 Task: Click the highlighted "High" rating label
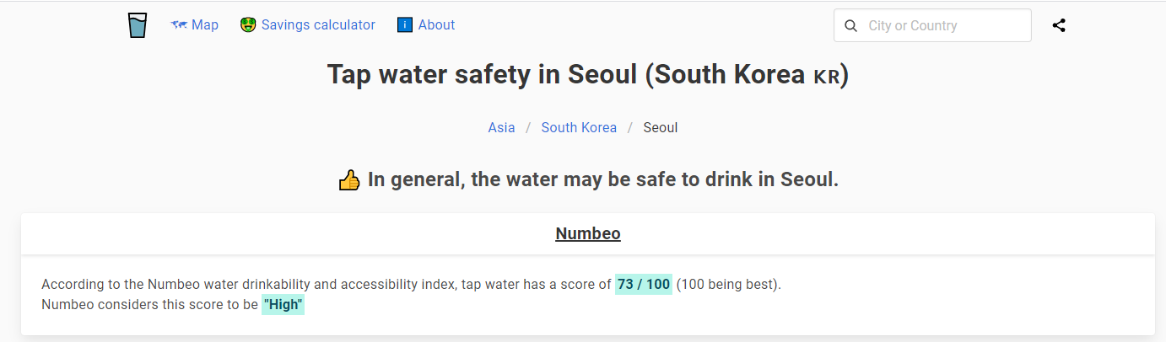(283, 305)
